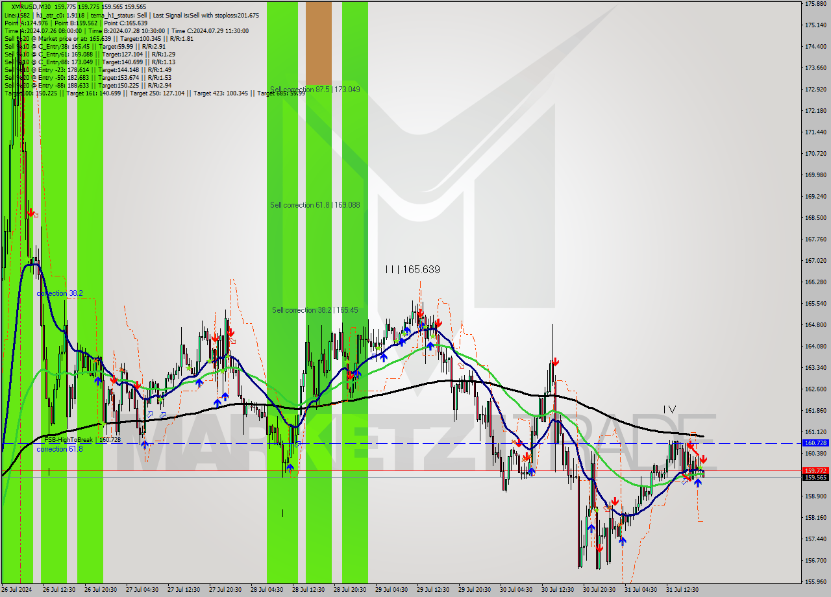Click the blue 'correction 61.8' label
Viewport: 831px width, 597px height.
pos(60,449)
